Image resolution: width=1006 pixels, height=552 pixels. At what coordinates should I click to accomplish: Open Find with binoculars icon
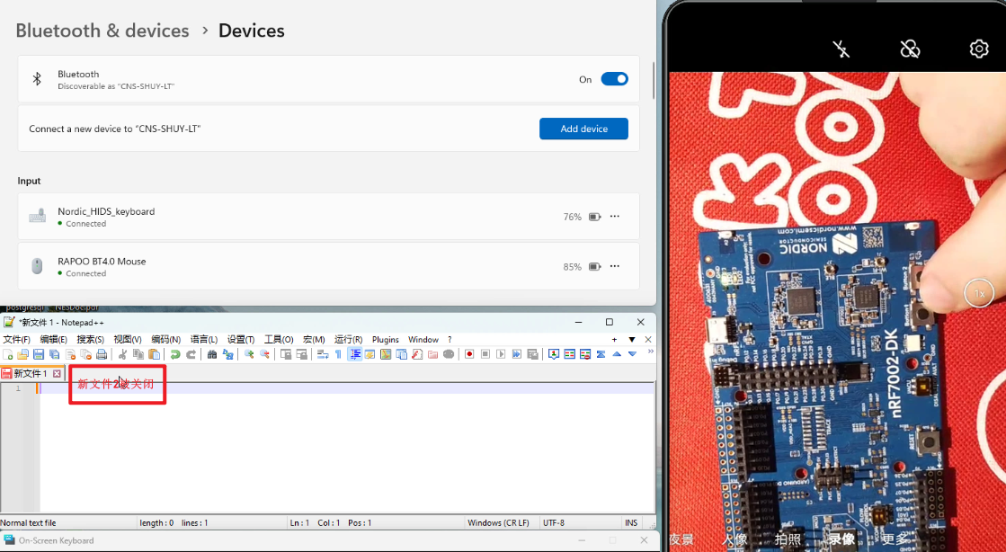tap(212, 354)
